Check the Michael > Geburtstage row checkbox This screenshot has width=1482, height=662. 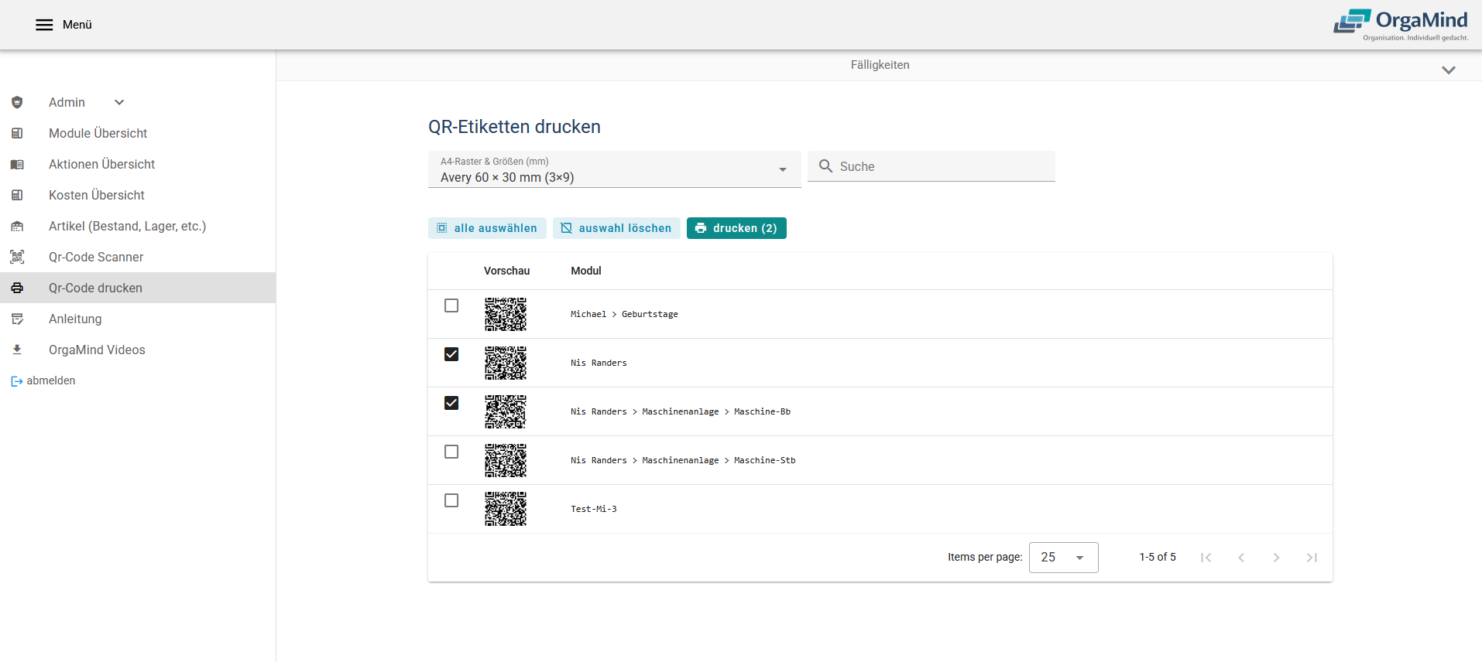tap(451, 305)
